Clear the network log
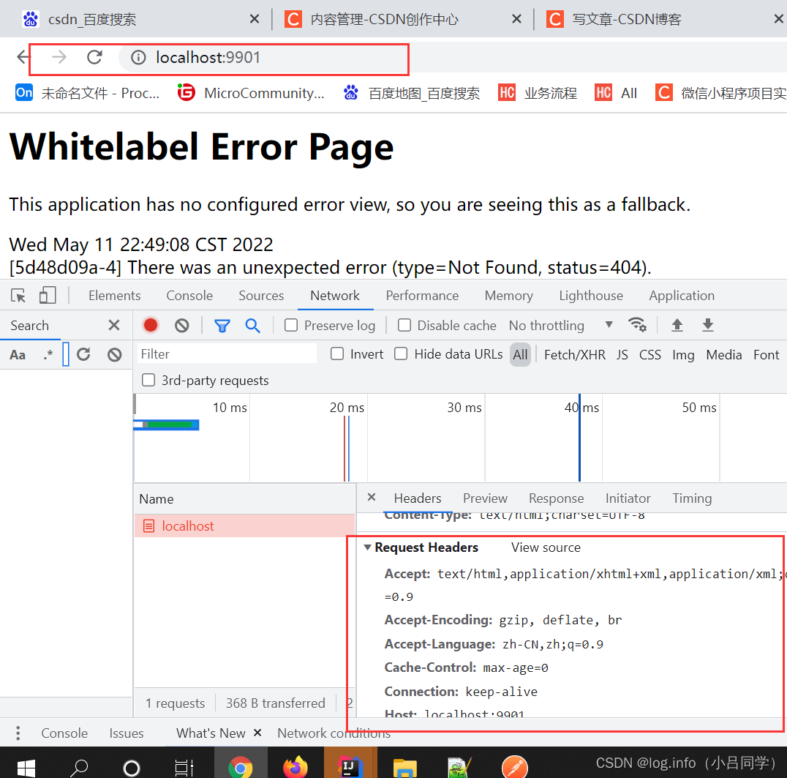 pyautogui.click(x=182, y=326)
